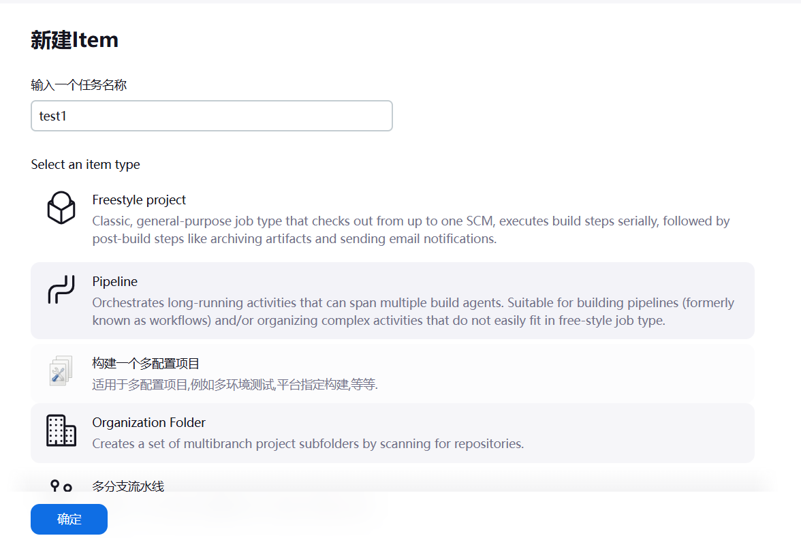This screenshot has height=538, width=801.
Task: Select the 多分支流水线 item type title
Action: pyautogui.click(x=128, y=486)
